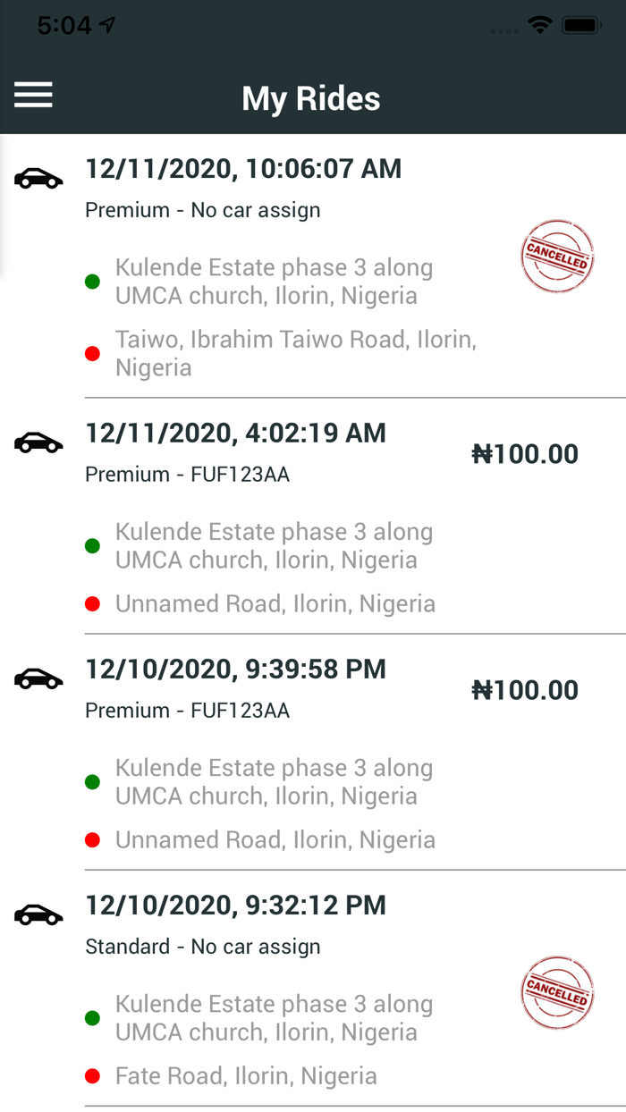Tap Fate Road, Ilorin destination address
The width and height of the screenshot is (626, 1112).
246,1075
